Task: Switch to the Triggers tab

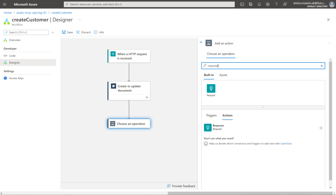Action: (211, 115)
